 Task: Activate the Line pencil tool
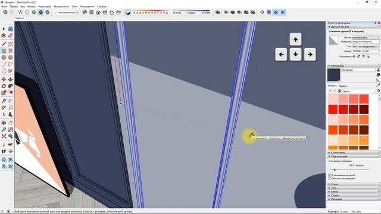[x=4, y=44]
